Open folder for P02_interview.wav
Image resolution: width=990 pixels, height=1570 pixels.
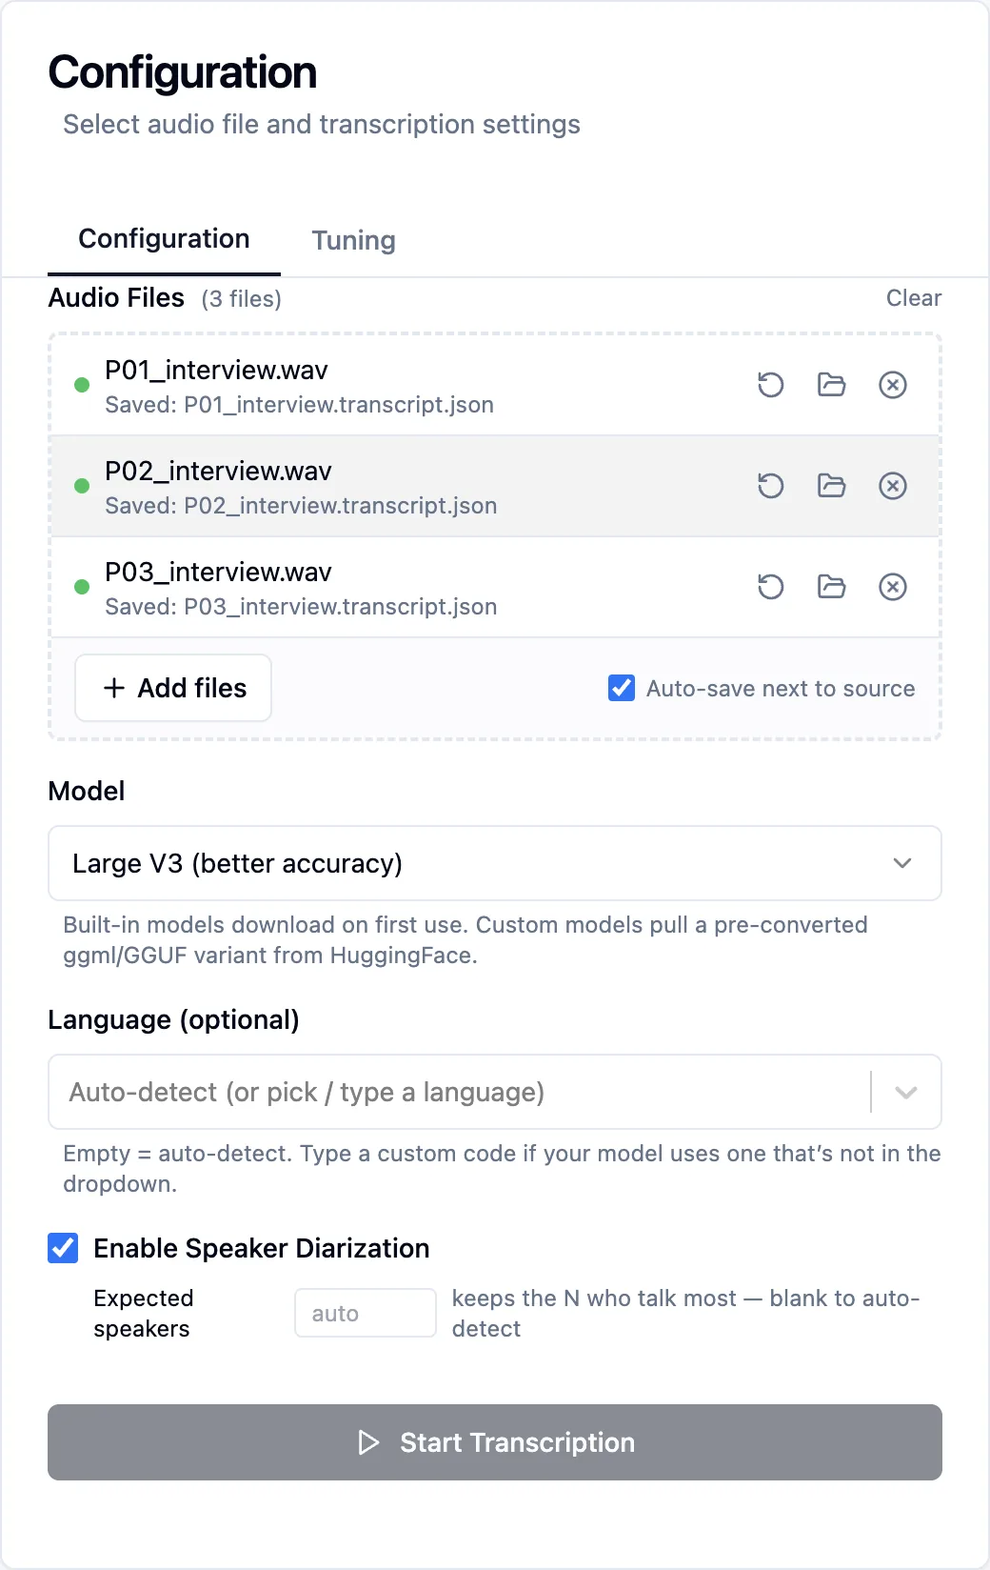pos(831,486)
